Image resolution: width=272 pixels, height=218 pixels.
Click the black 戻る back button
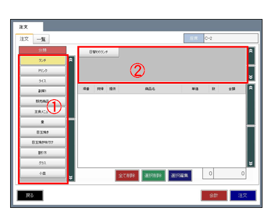(30, 195)
